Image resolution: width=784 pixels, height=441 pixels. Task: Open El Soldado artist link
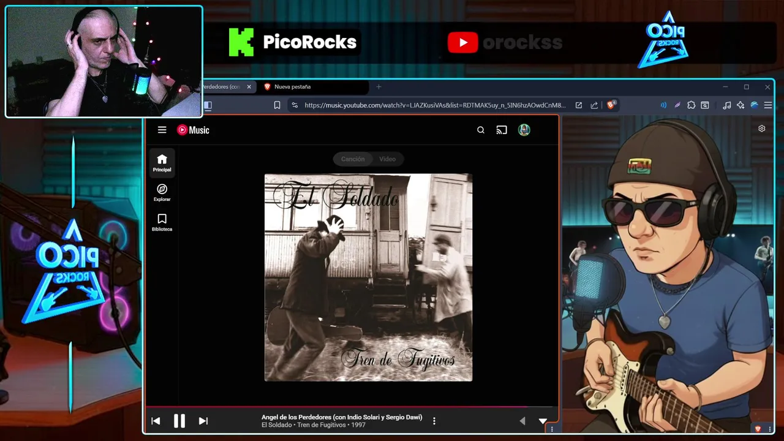(x=277, y=425)
